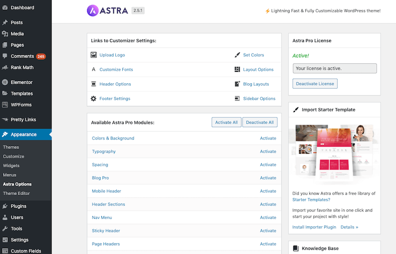The height and width of the screenshot is (254, 396).
Task: Open the Customize Fonts link
Action: [116, 69]
